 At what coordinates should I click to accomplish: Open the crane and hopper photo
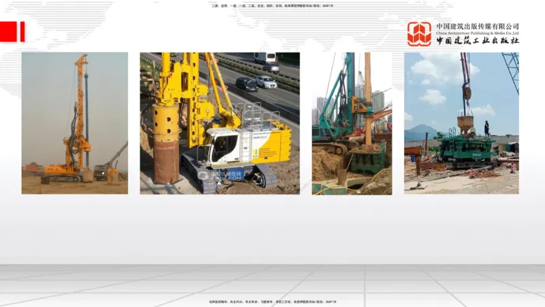pyautogui.click(x=461, y=123)
